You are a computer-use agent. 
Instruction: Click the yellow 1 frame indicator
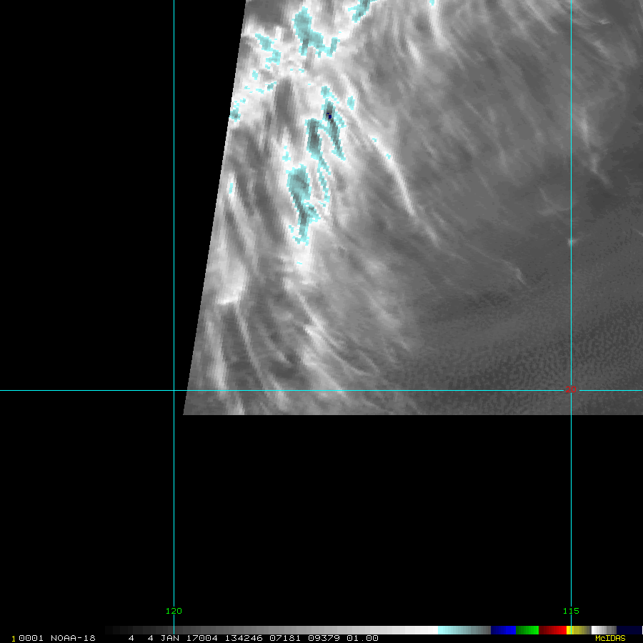point(14,639)
